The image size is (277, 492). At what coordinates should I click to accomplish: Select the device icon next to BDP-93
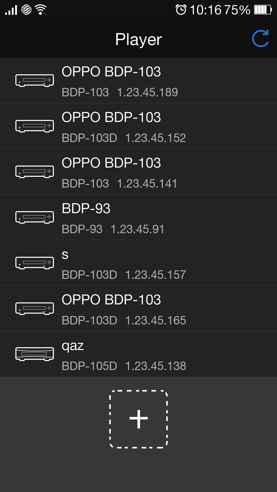[x=35, y=217]
